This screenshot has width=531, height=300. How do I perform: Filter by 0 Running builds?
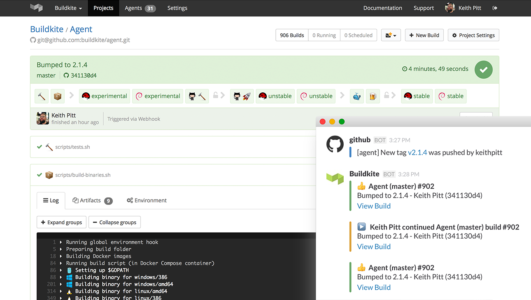click(x=324, y=35)
